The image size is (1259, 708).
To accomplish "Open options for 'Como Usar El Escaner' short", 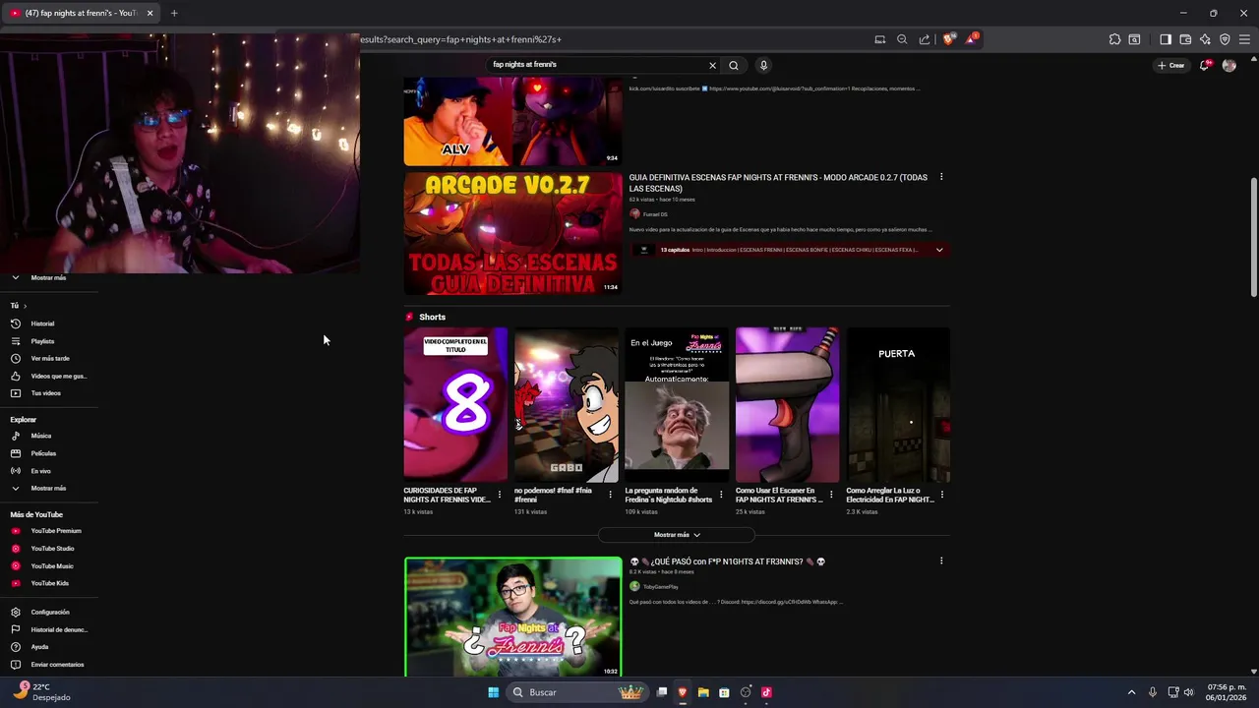I will coord(831,495).
